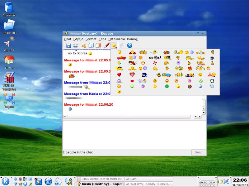This screenshot has height=187, width=249.
Task: Click the vertical scrollbar down arrow
Action: 204,113
